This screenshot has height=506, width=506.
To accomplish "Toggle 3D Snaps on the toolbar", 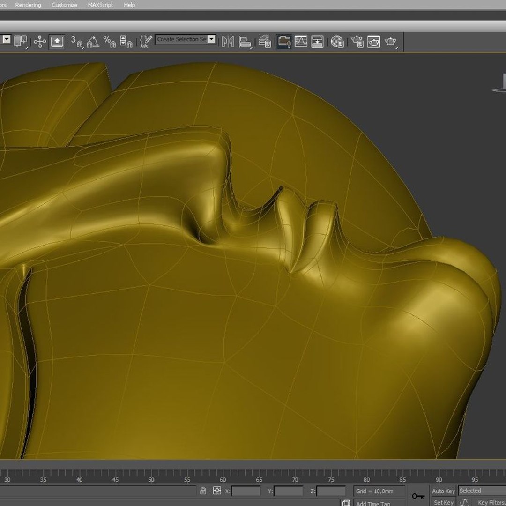I will point(76,42).
